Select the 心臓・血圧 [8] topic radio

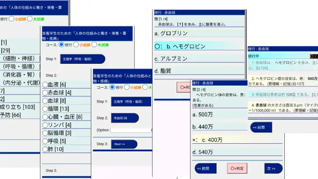coord(45,117)
